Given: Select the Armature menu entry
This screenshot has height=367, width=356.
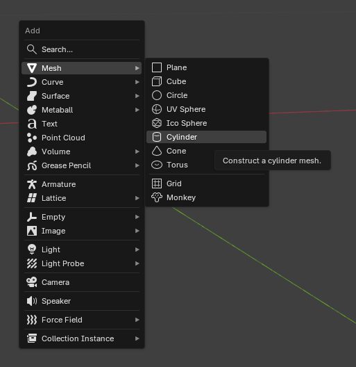Looking at the screenshot, I should (82, 184).
